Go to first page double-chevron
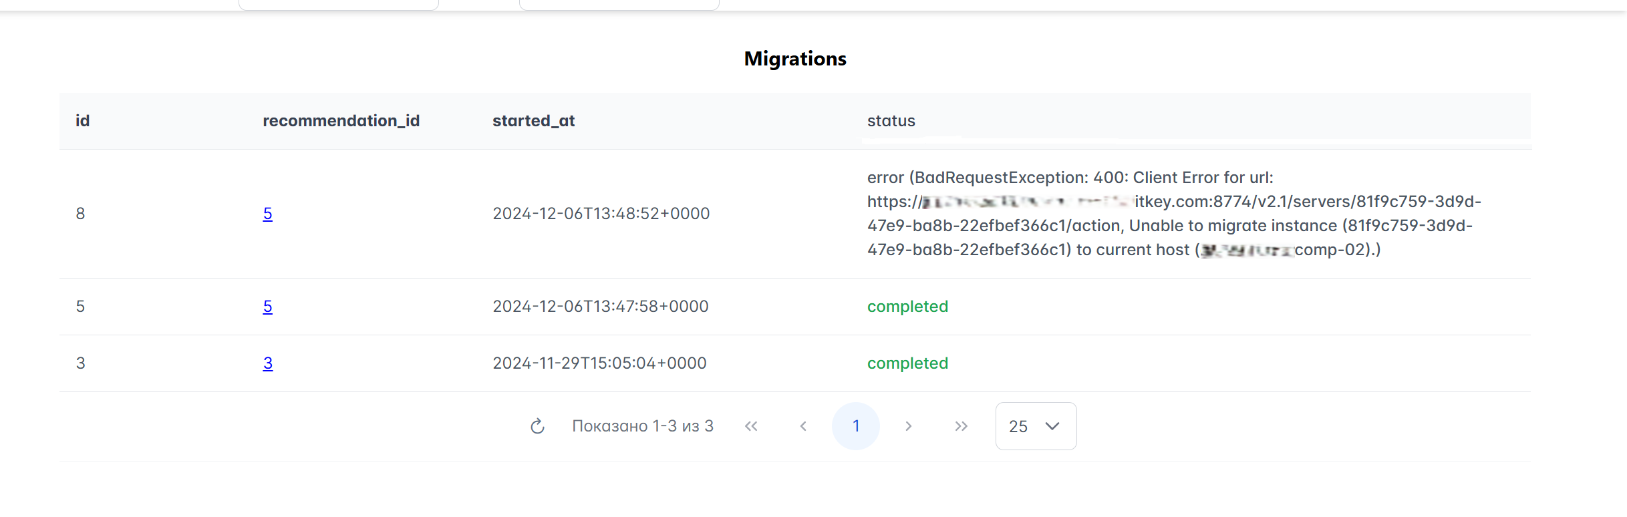The width and height of the screenshot is (1627, 517). [x=751, y=426]
